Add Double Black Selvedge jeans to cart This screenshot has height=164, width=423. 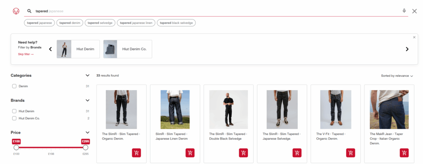[243, 153]
